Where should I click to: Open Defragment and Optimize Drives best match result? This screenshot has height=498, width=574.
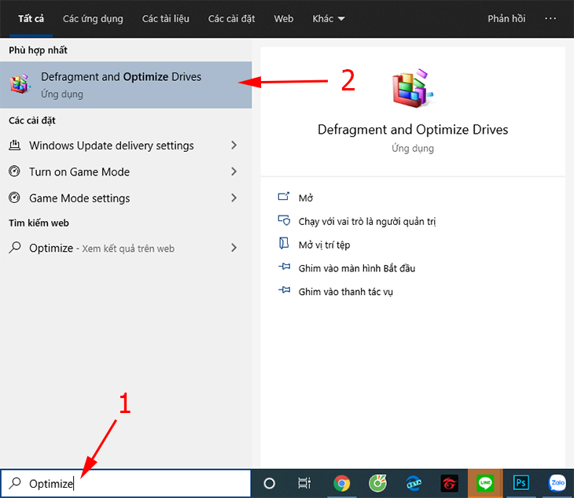(x=126, y=85)
